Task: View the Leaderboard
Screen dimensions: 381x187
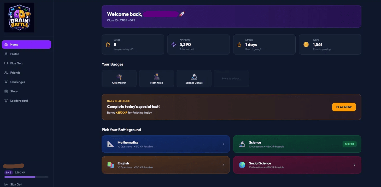Action: [x=26, y=101]
